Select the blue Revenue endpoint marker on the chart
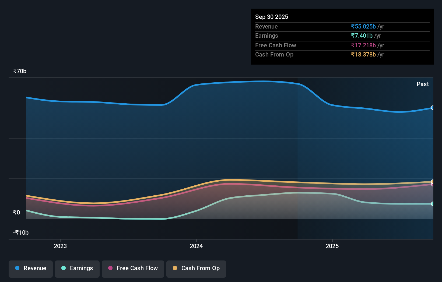This screenshot has height=282, width=442. coord(433,108)
